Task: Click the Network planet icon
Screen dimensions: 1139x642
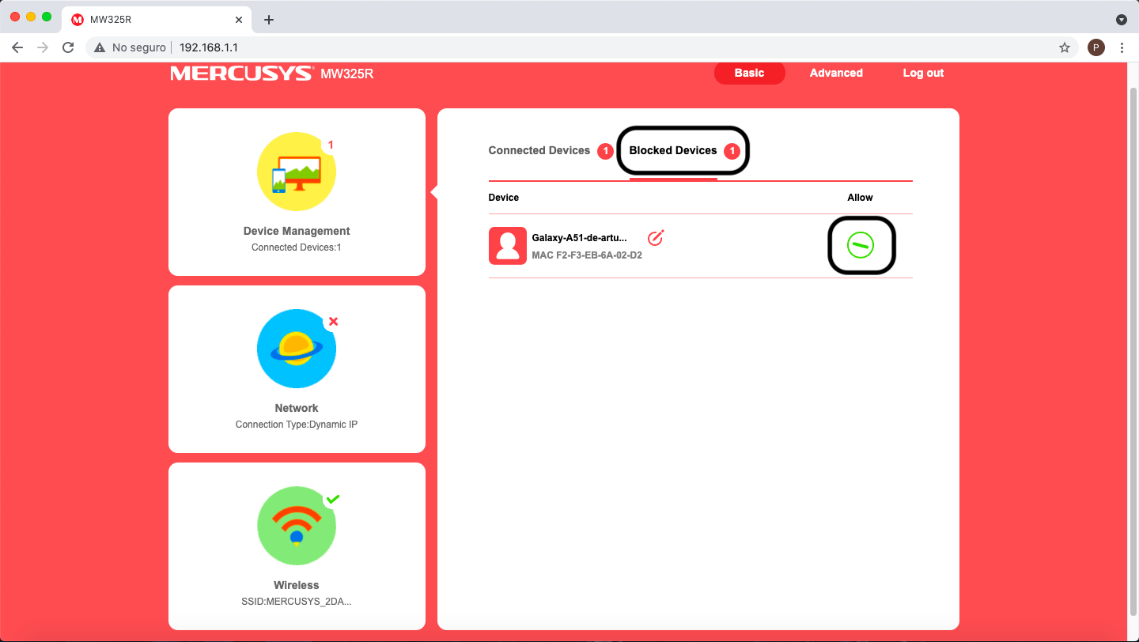Action: [297, 349]
